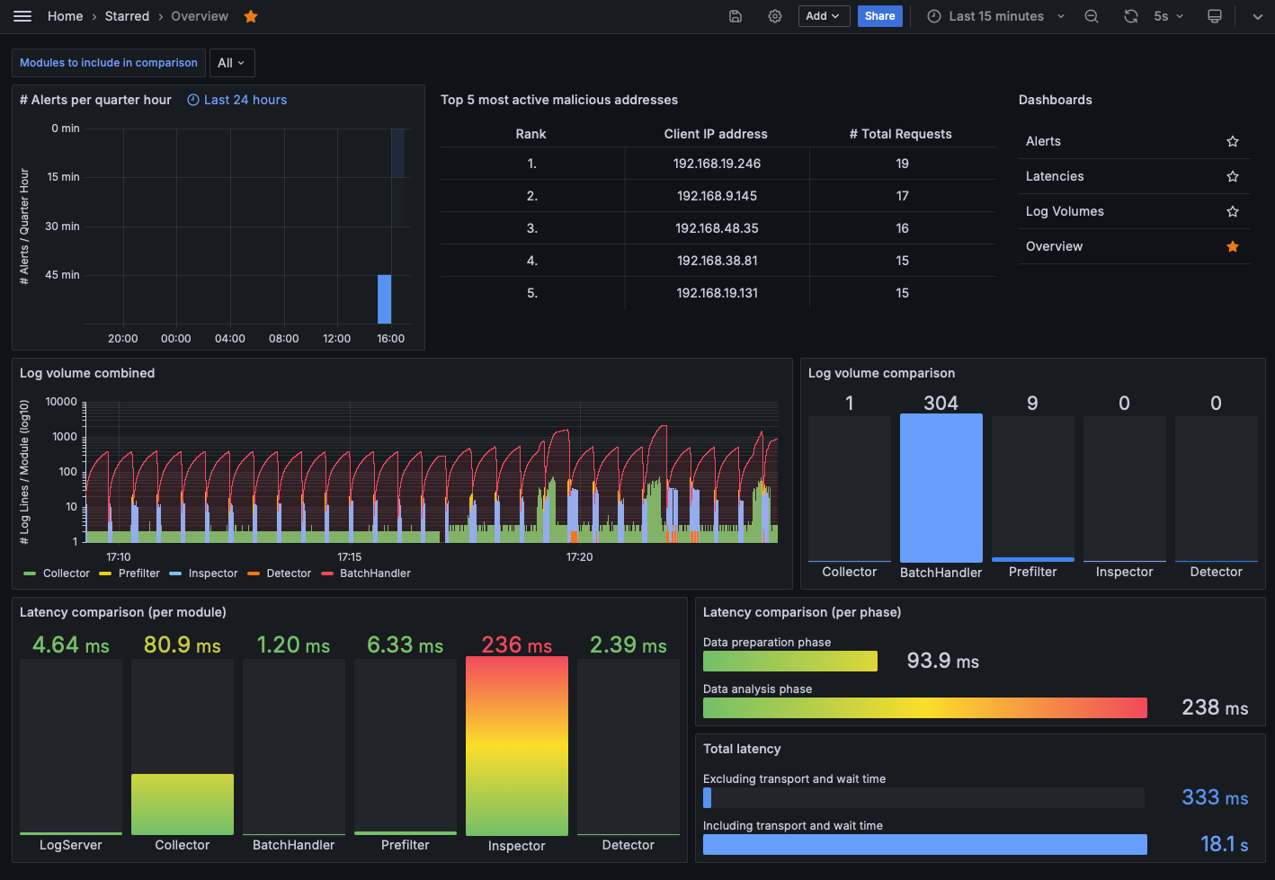Unstar the dashboard via orange header star
The image size is (1275, 880).
[x=251, y=16]
